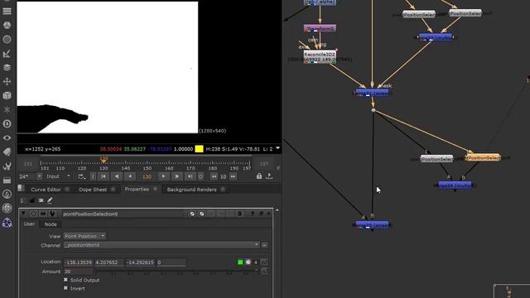Open the Channel nodes menu (three bars icon)
Image resolution: width=530 pixels, height=298 pixels.
pyautogui.click(x=7, y=11)
